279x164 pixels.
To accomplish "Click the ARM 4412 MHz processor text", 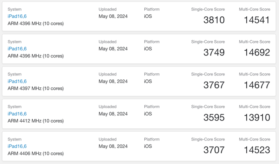I will [x=35, y=121].
